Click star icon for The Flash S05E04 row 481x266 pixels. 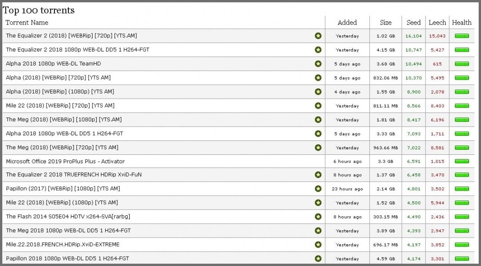[x=318, y=217]
